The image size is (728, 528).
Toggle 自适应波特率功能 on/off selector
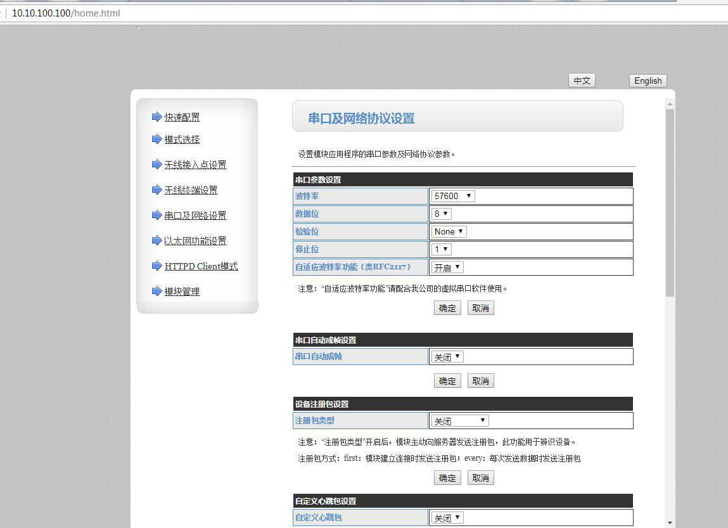447,267
